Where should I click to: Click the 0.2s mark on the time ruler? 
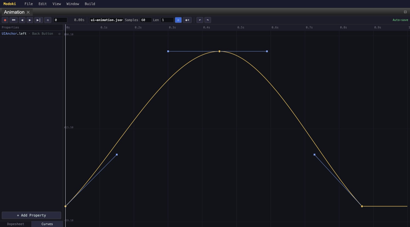click(x=138, y=27)
